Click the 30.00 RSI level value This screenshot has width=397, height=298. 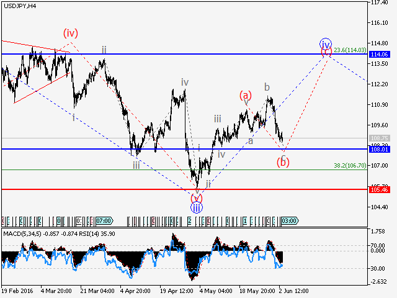(378, 269)
